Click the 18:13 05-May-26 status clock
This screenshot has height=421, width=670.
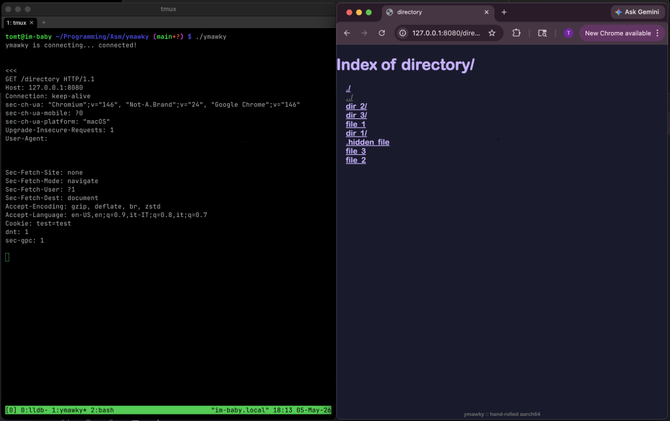(302, 411)
